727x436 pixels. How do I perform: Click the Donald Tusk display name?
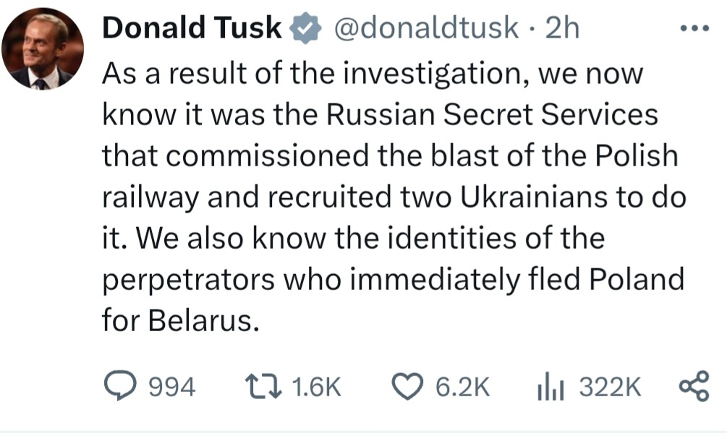[x=192, y=28]
